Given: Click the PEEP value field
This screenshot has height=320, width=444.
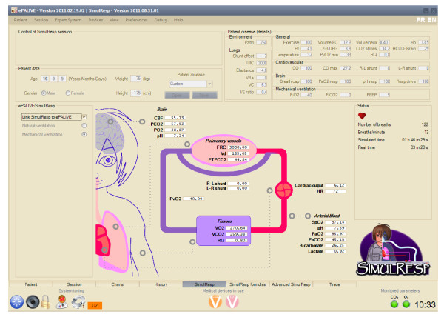Looking at the screenshot, I should click(x=385, y=95).
